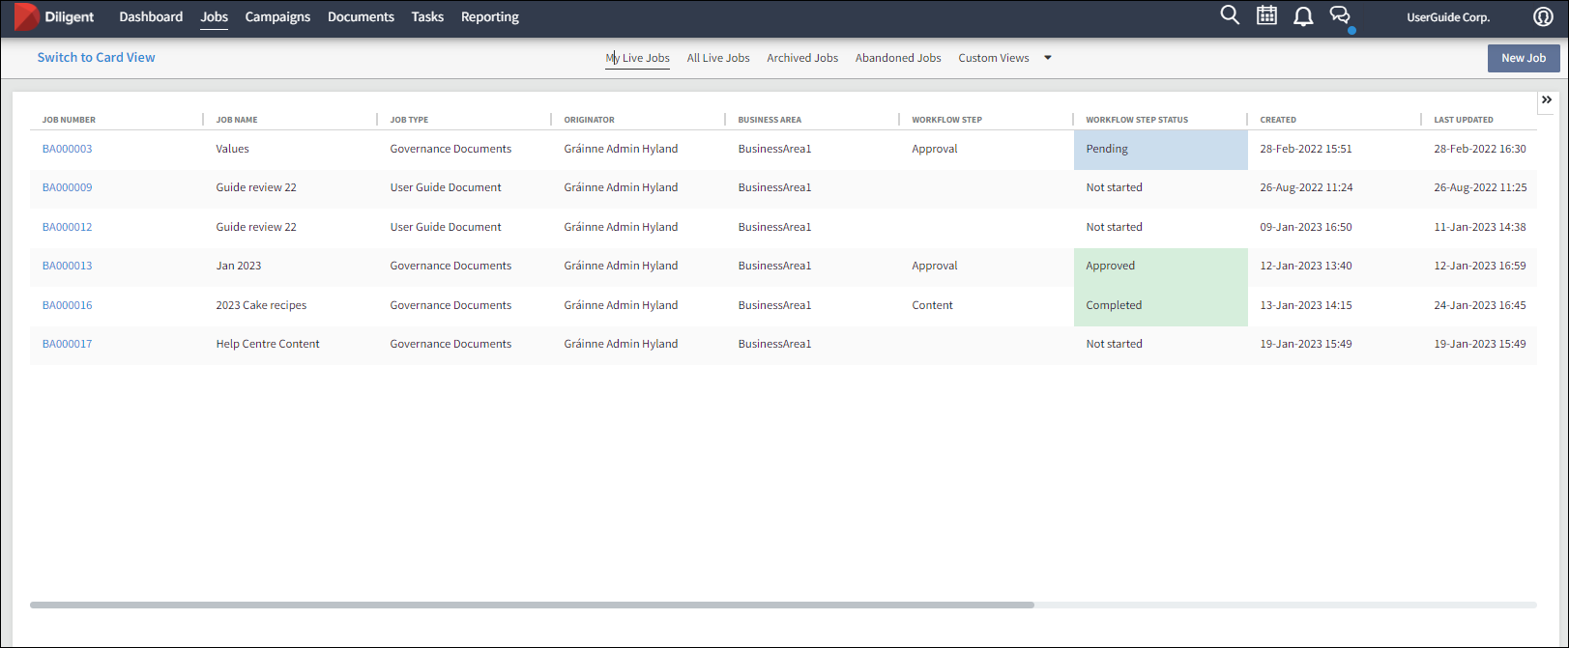Click Switch to Card View link
The height and width of the screenshot is (648, 1569).
[96, 58]
